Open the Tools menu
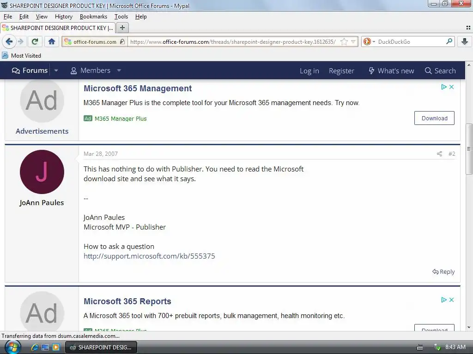 (x=121, y=17)
